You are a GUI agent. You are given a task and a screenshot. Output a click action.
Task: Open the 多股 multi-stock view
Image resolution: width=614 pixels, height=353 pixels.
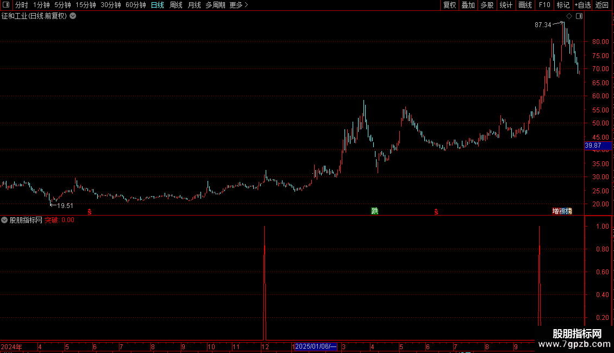tap(487, 5)
